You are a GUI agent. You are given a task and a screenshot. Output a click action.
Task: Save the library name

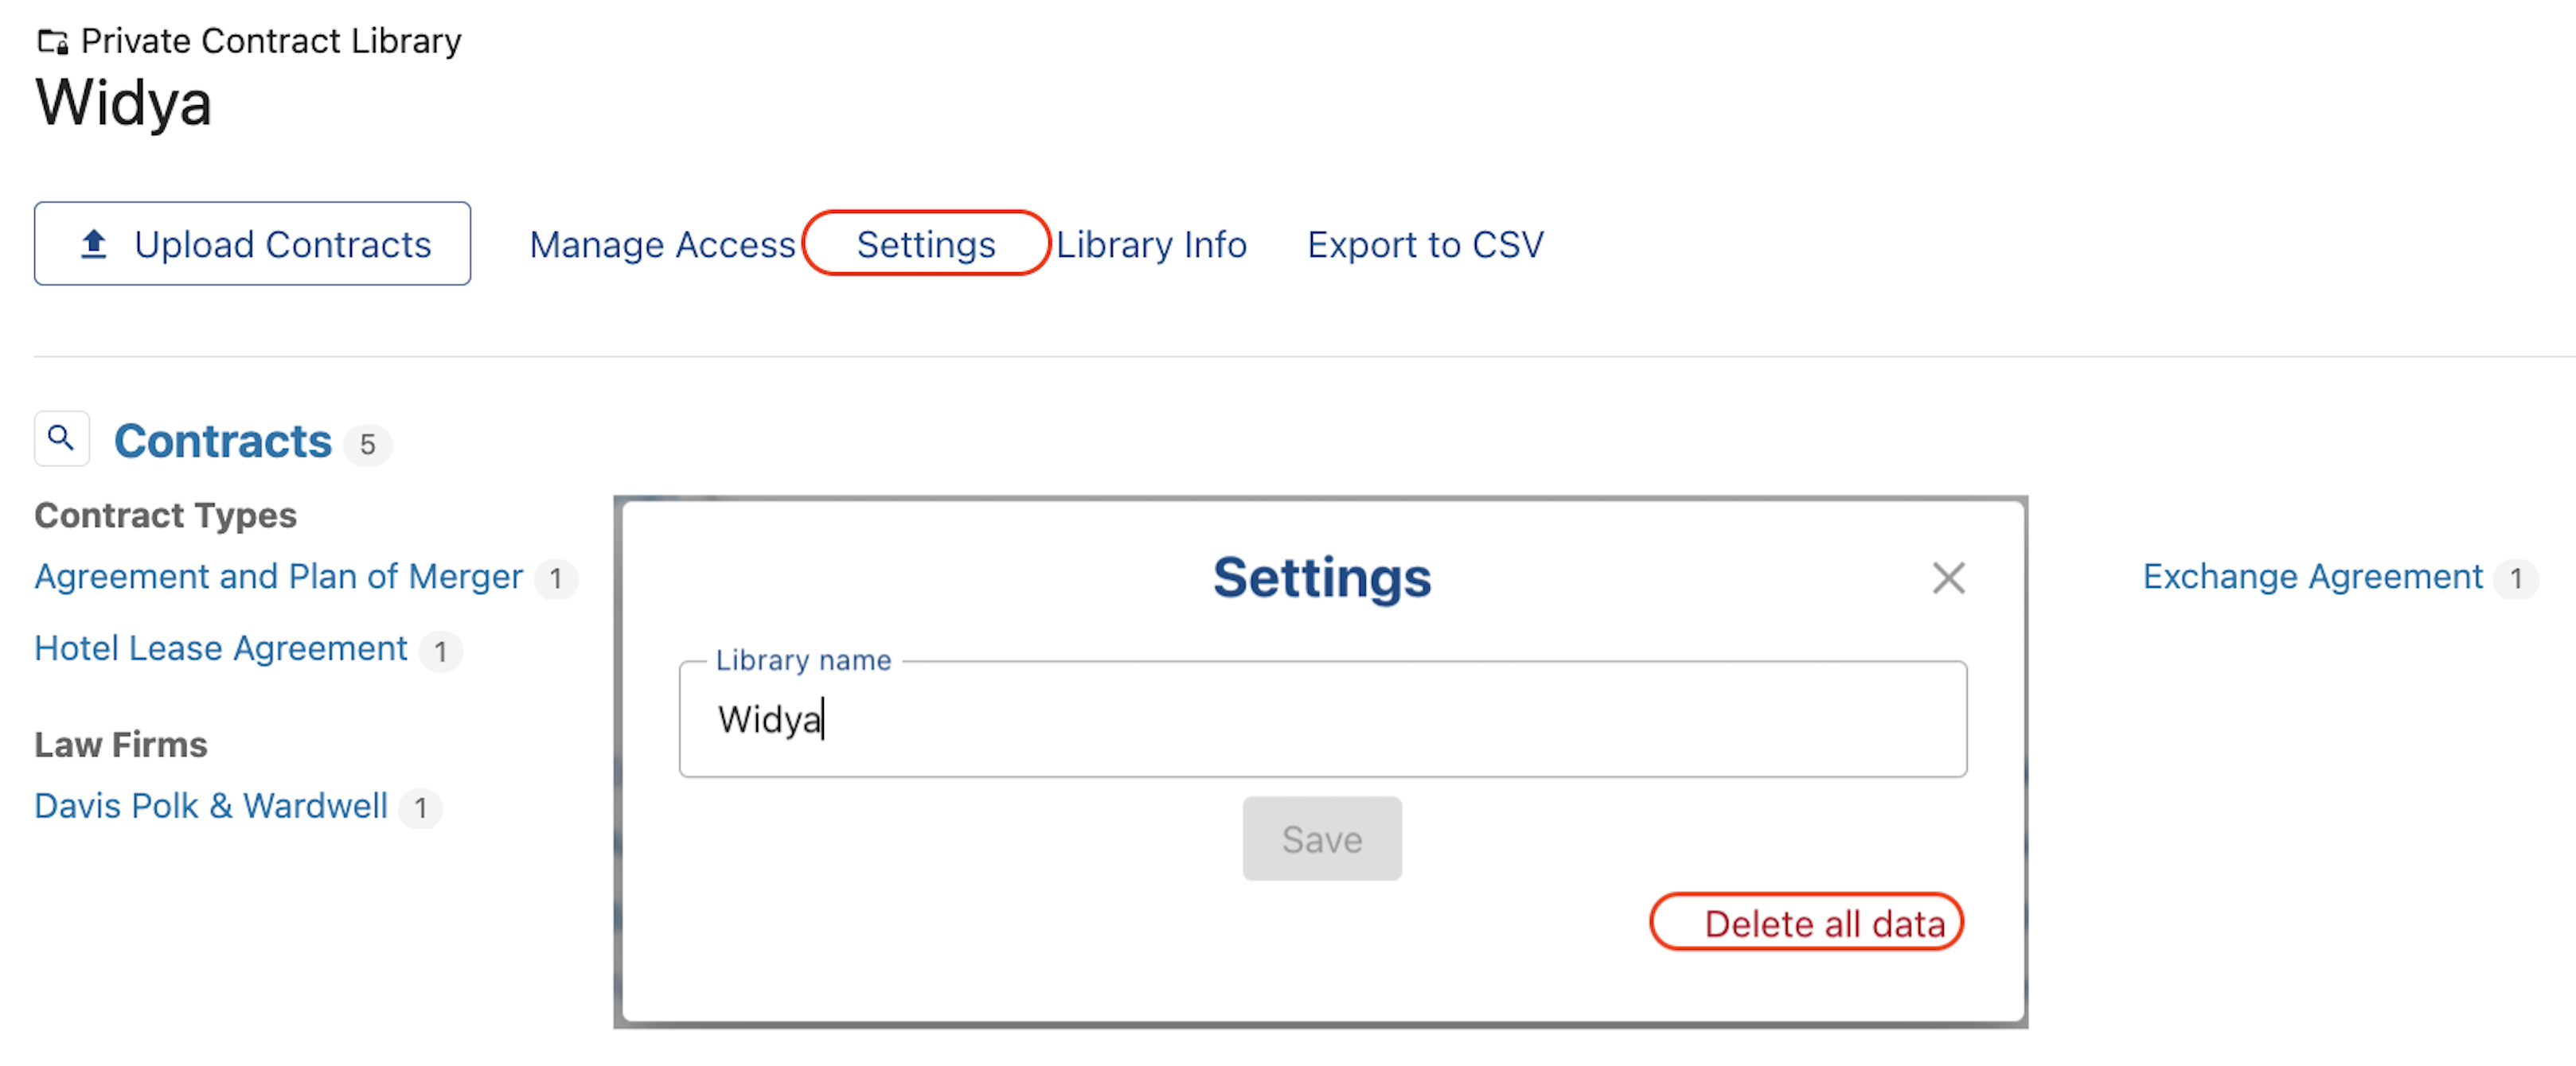coord(1322,839)
